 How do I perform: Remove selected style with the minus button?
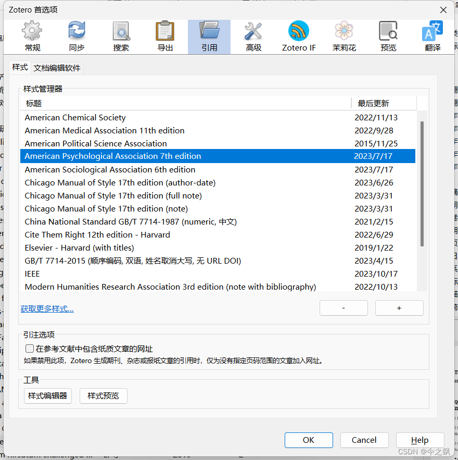click(344, 308)
